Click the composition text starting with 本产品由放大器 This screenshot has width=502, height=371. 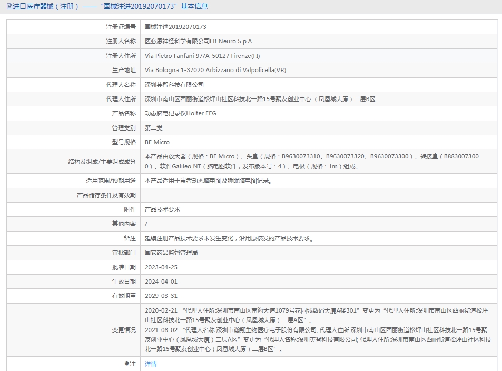point(312,162)
